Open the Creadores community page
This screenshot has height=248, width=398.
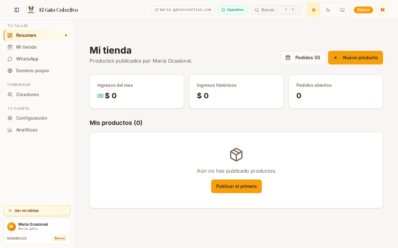[37, 95]
